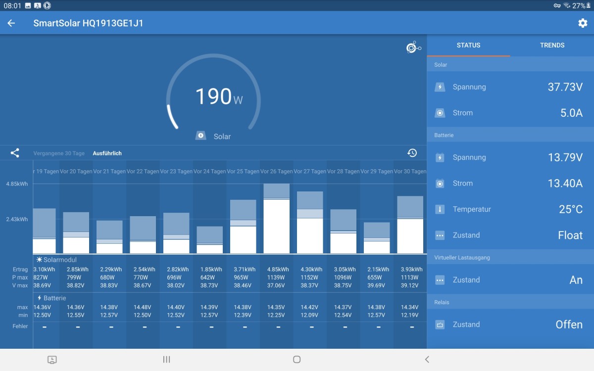Tap the back arrow in header
594x371 pixels.
coord(11,23)
